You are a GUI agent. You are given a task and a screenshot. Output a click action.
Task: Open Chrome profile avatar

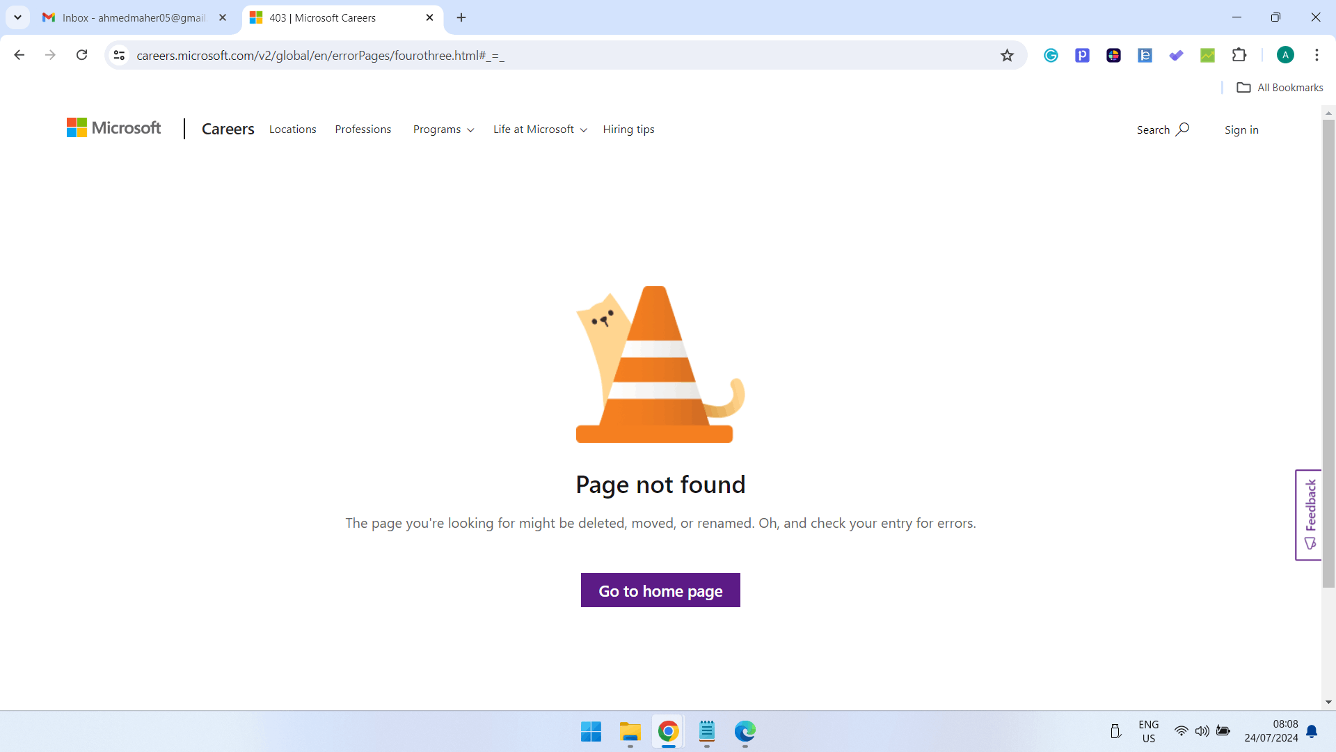click(1285, 55)
